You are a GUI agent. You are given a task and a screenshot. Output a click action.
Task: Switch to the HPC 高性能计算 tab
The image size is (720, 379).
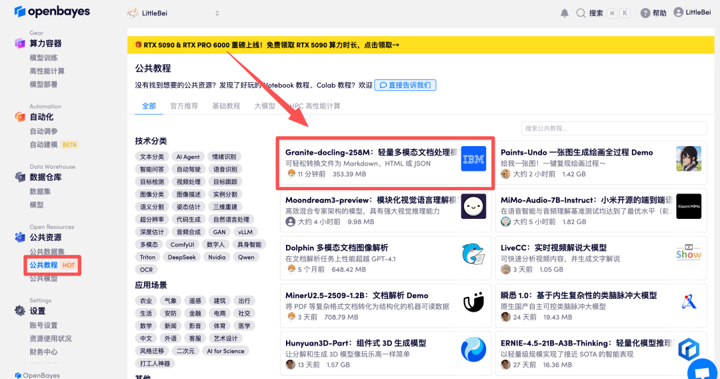point(315,106)
